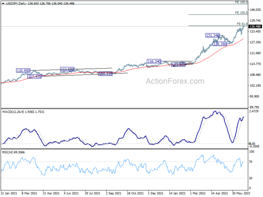Click the 146.035 price axis label
Screen dimensions: 263x197
point(255,10)
